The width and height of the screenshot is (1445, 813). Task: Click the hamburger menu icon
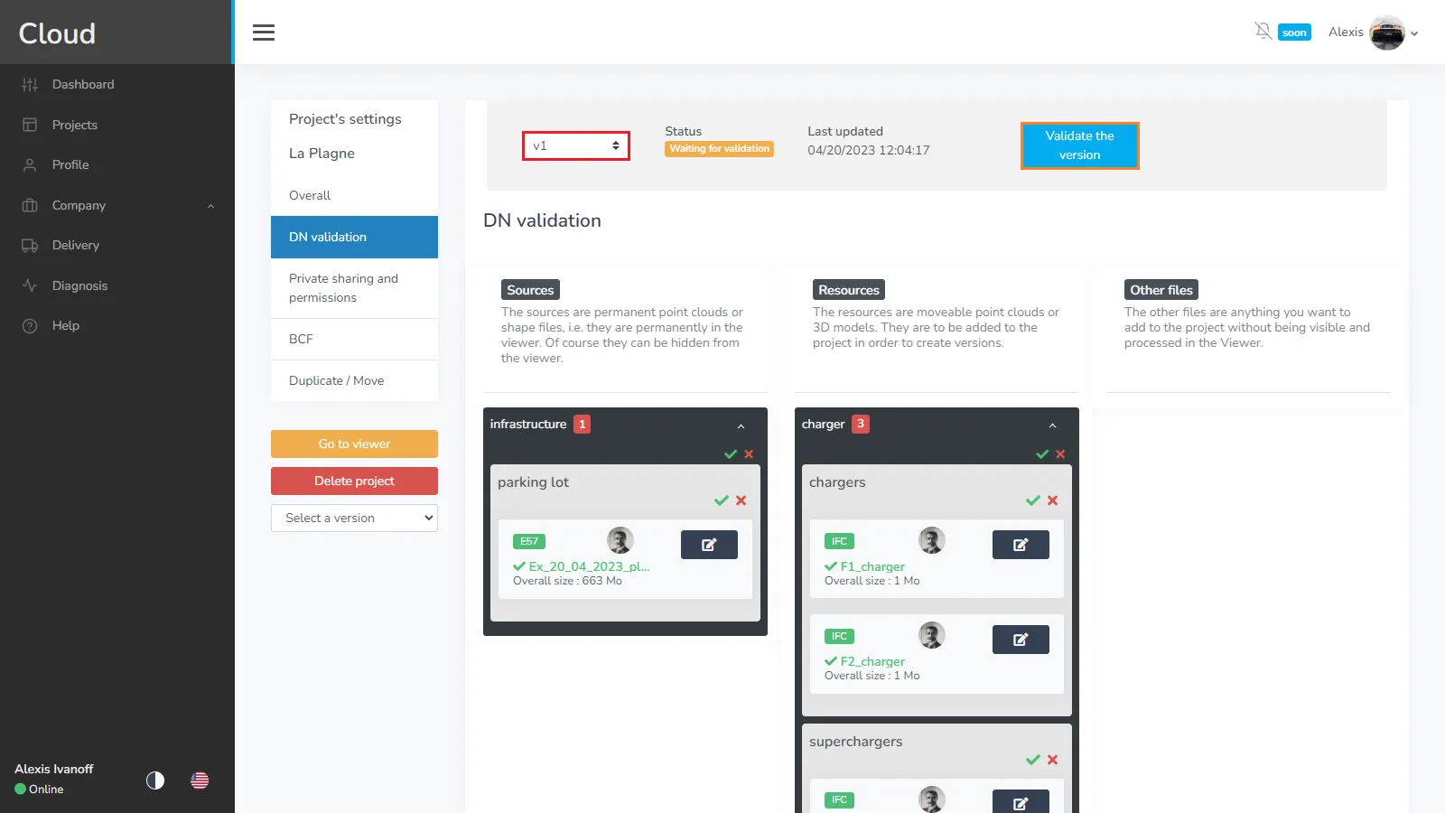(264, 33)
